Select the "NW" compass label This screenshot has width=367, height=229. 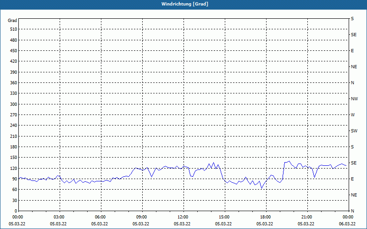click(x=354, y=99)
